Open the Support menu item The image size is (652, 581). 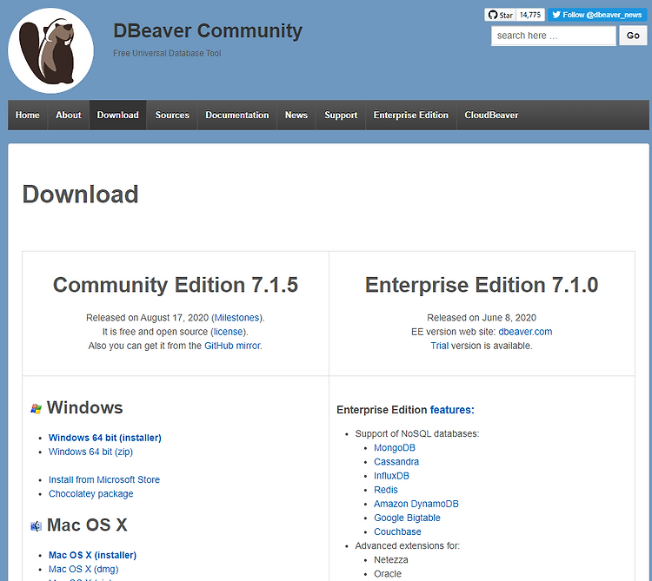pos(341,115)
